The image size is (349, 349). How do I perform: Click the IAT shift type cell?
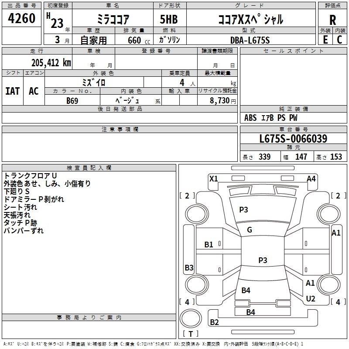(12, 91)
